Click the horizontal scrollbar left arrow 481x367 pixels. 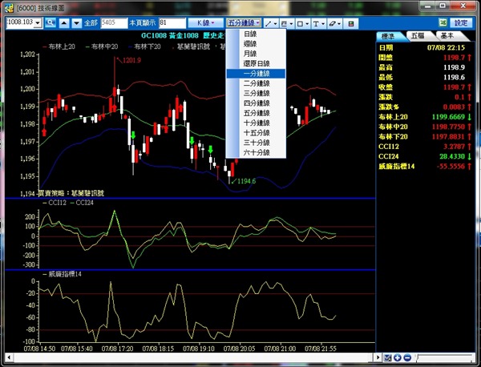pos(9,357)
